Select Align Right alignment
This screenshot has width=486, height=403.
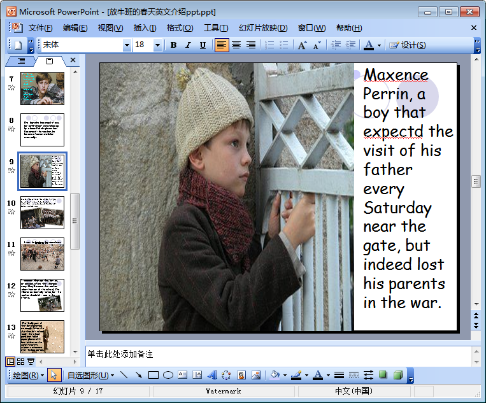[251, 45]
